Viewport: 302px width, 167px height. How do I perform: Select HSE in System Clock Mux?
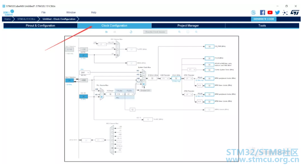click(144, 80)
